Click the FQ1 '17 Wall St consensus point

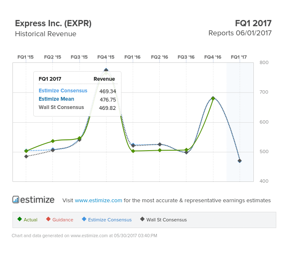pos(240,161)
